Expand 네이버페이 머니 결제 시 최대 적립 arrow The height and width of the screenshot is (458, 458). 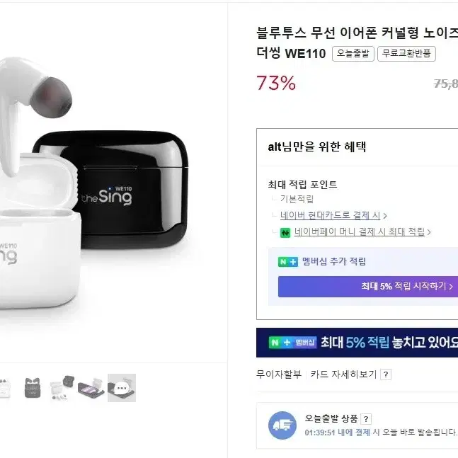coord(429,232)
